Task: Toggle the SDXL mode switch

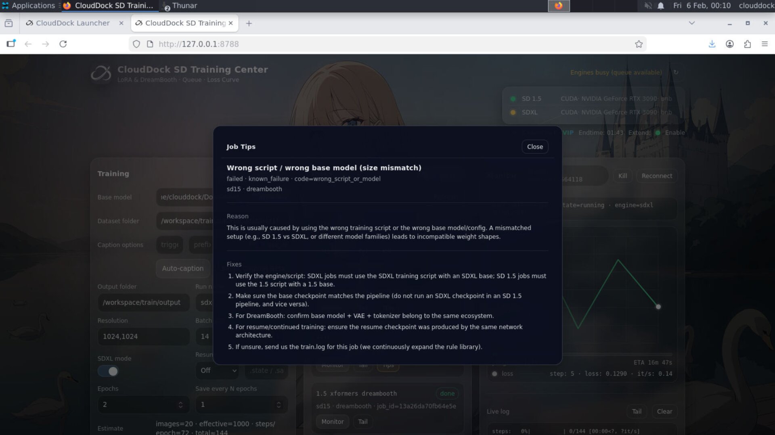Action: click(x=108, y=371)
